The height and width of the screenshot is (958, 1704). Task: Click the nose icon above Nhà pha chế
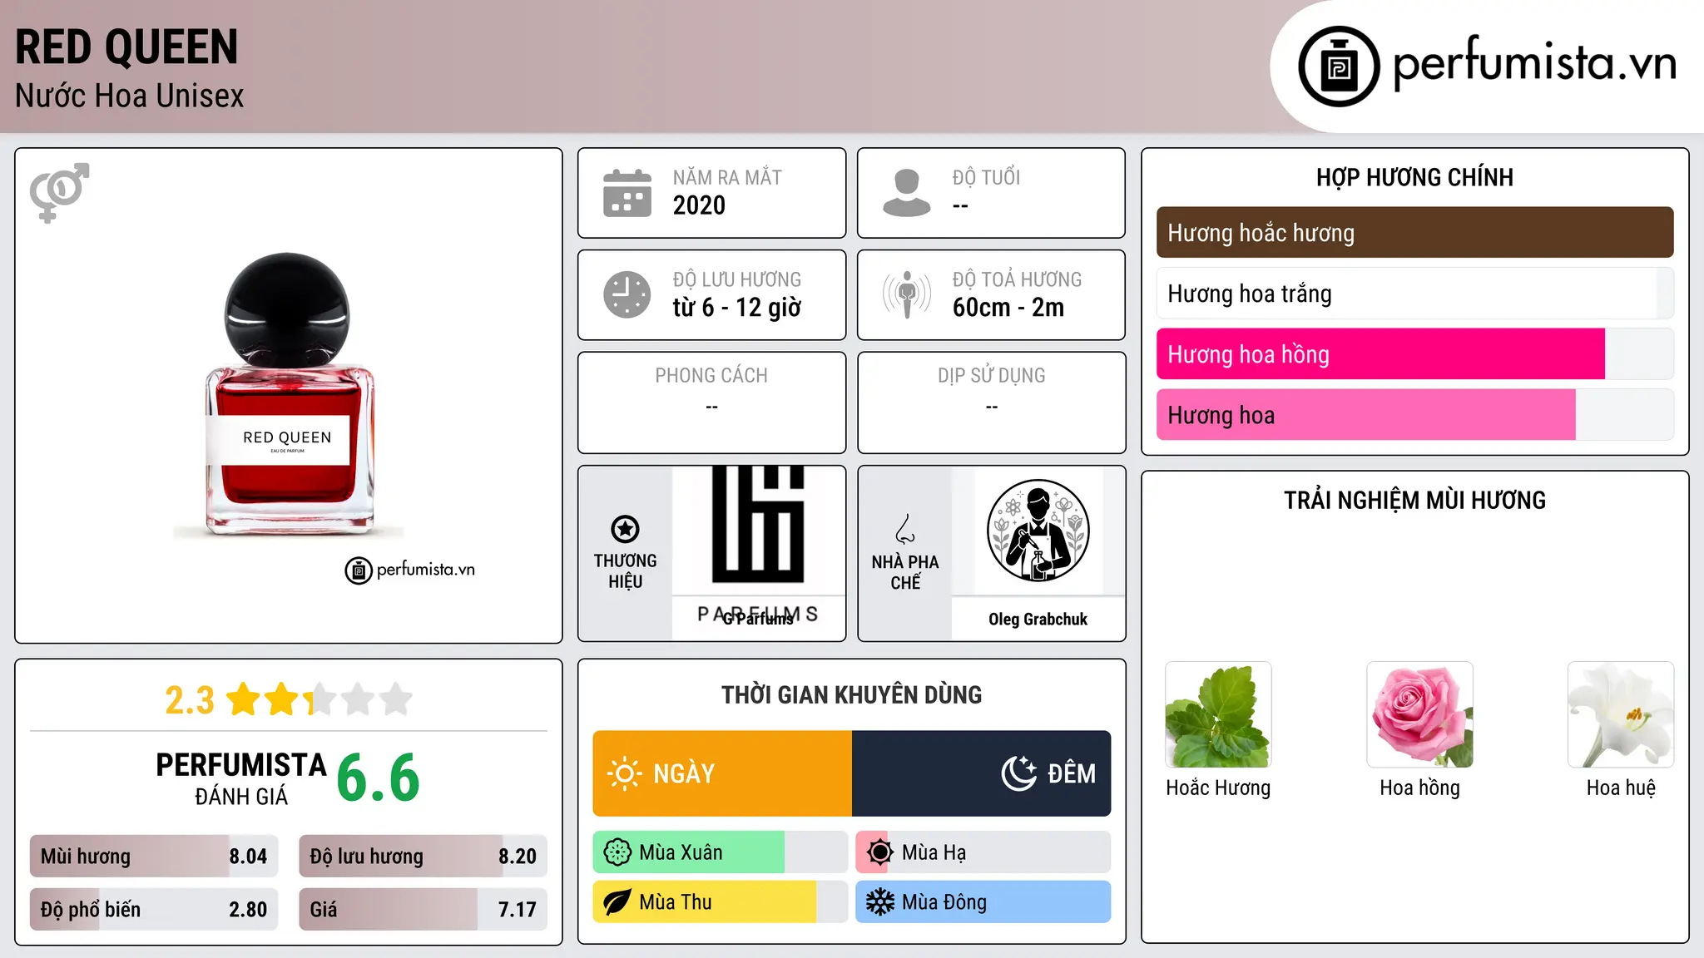tap(905, 529)
